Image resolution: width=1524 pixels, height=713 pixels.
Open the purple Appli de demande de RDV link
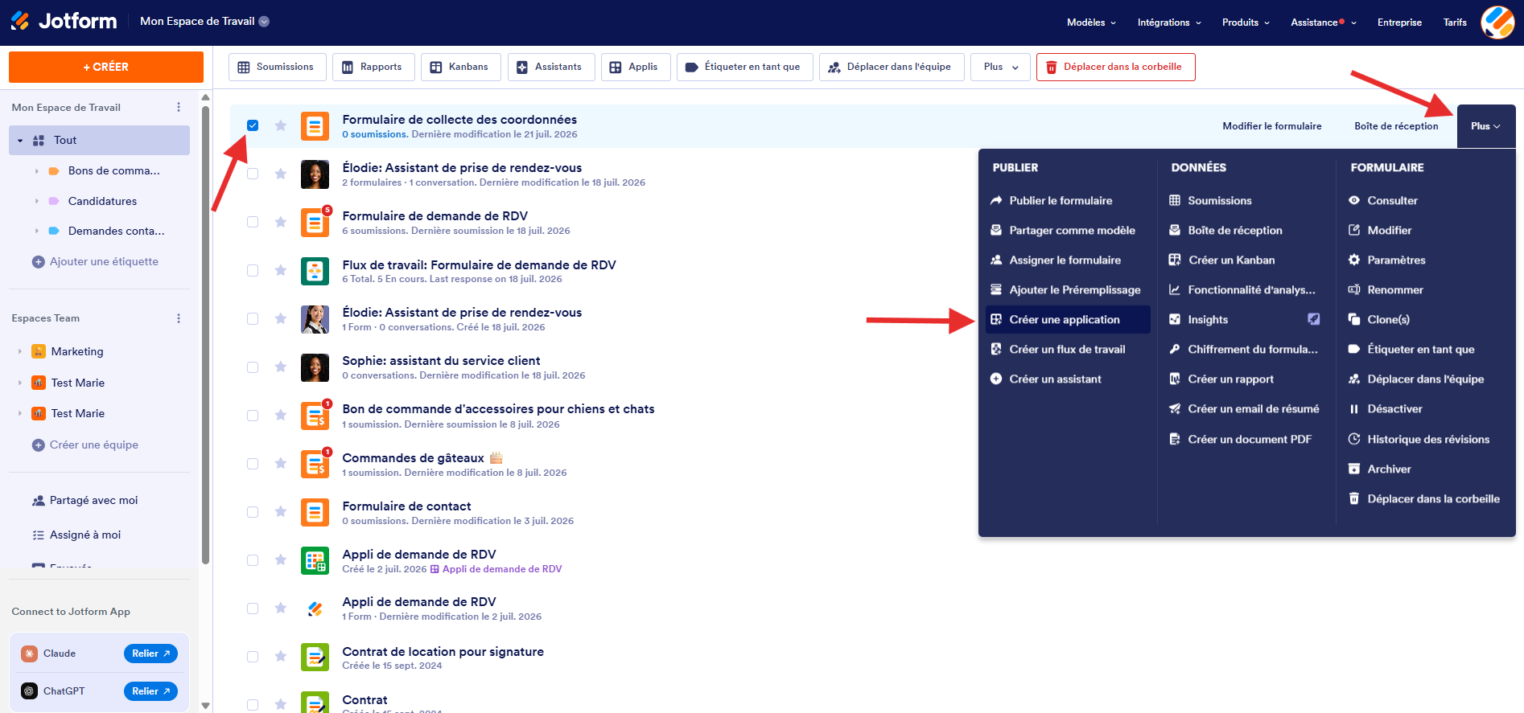pyautogui.click(x=496, y=569)
